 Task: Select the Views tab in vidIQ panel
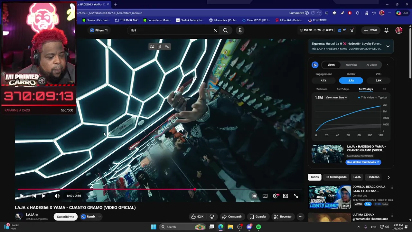pyautogui.click(x=331, y=65)
